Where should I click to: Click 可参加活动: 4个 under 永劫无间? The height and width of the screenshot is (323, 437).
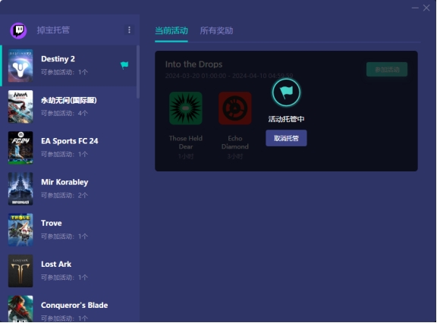[x=64, y=113]
